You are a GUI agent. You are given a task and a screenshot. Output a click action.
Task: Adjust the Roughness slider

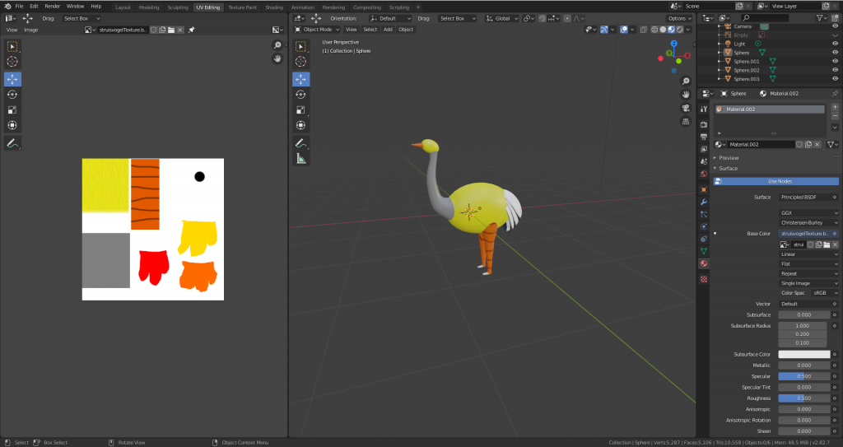coord(803,398)
